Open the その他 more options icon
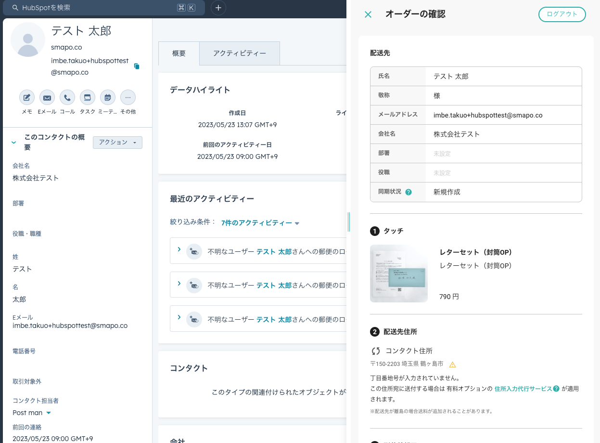This screenshot has width=600, height=443. tap(128, 98)
